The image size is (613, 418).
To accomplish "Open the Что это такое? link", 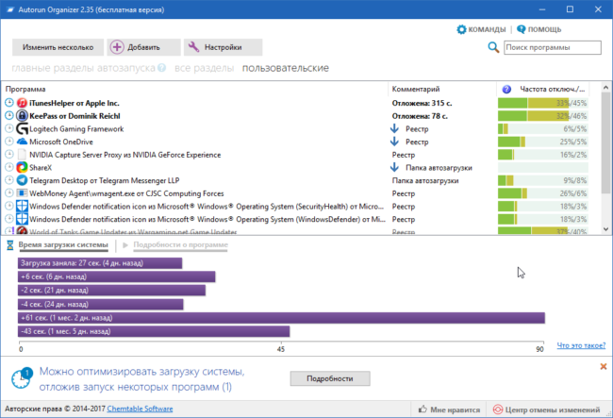I will tap(581, 345).
